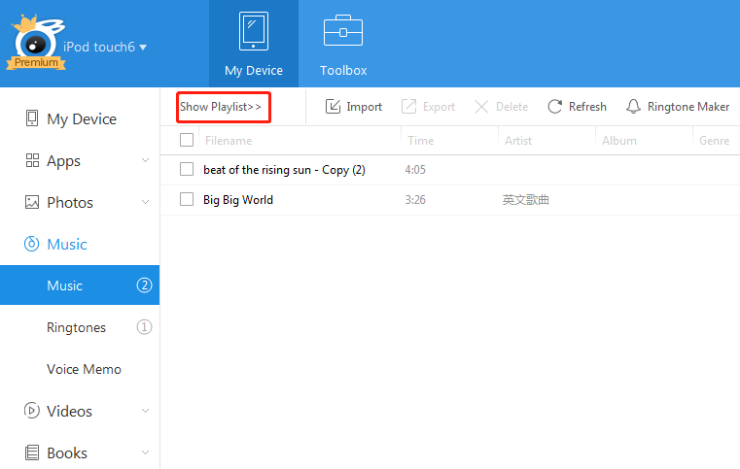Open Ringtones in the sidebar

pos(76,327)
